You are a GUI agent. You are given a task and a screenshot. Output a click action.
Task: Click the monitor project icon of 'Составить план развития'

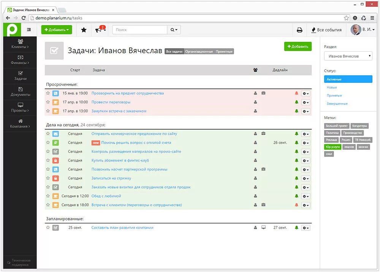[x=263, y=228]
